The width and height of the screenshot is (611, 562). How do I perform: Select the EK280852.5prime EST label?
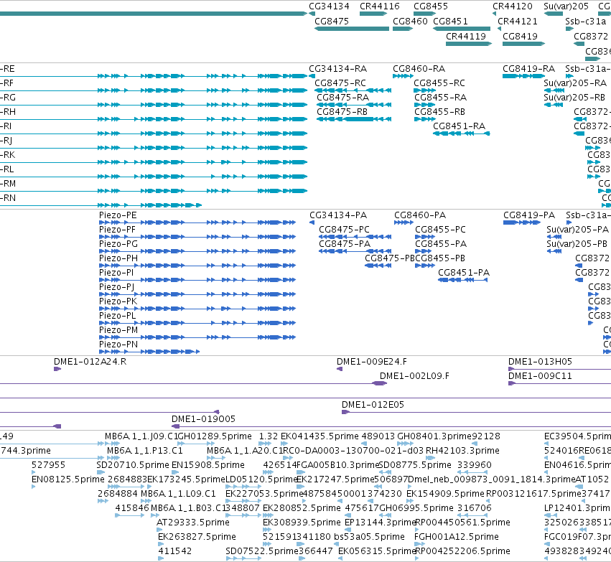pyautogui.click(x=302, y=508)
